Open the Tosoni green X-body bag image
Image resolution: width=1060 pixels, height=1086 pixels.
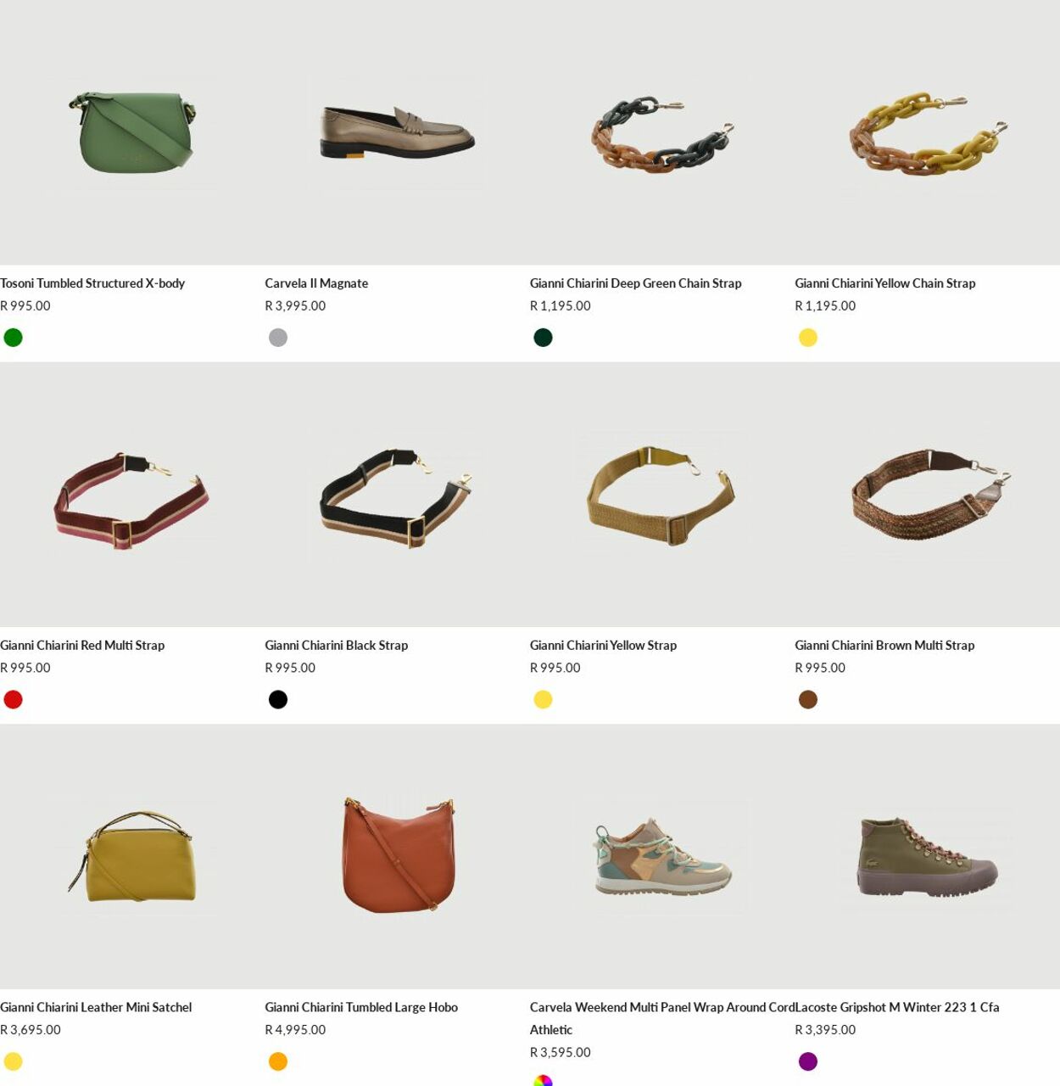coord(132,132)
